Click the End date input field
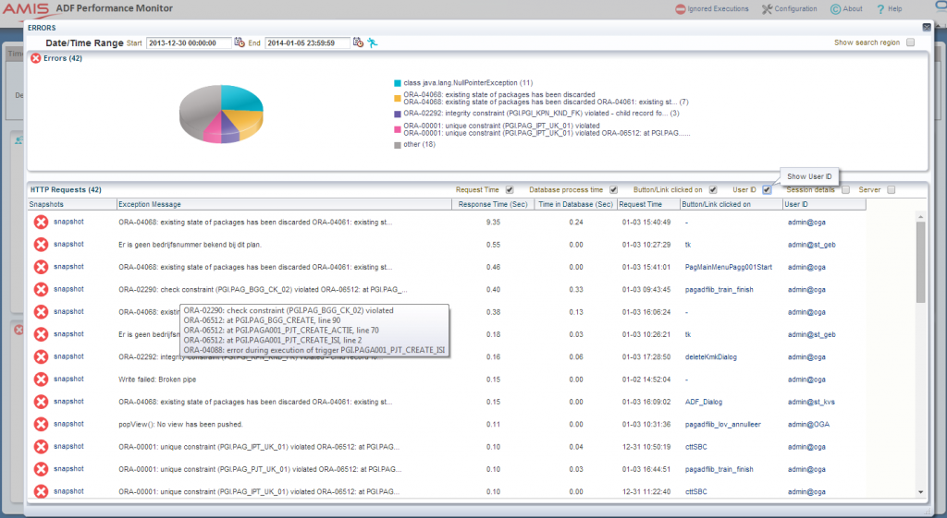 click(x=307, y=42)
